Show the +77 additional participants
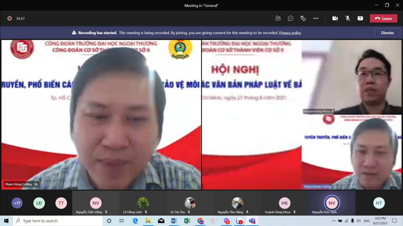Image resolution: width=403 pixels, height=226 pixels. pyautogui.click(x=17, y=203)
